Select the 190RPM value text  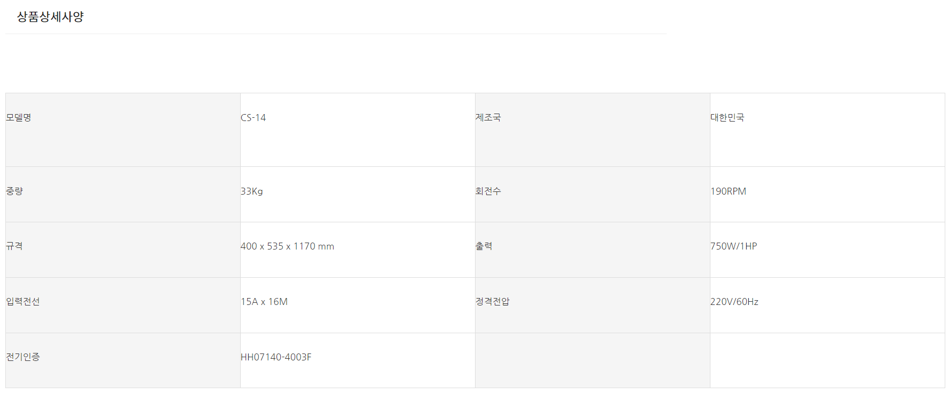click(x=728, y=191)
